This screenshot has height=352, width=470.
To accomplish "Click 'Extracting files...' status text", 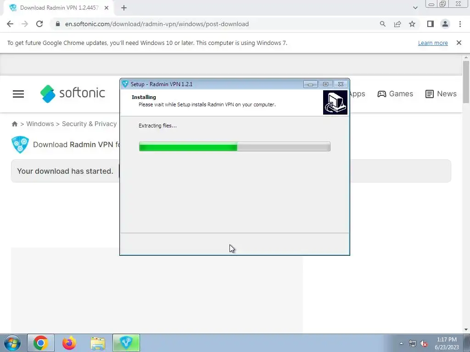I will [x=158, y=126].
